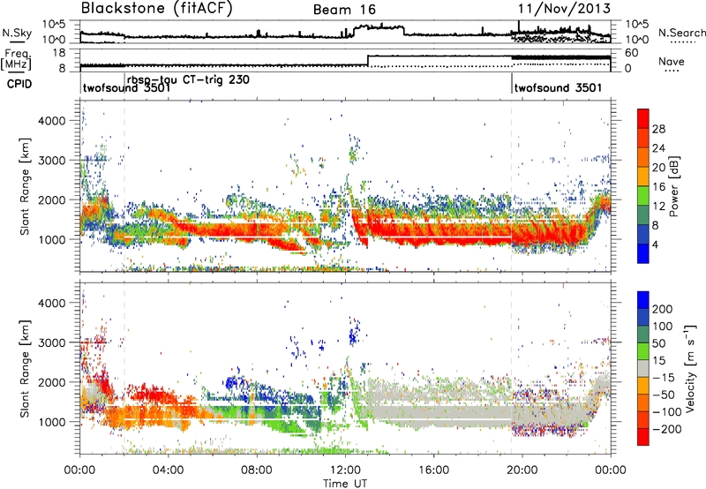This screenshot has width=706, height=489.
Task: Click the 16 dB power colorbar label
Action: 658,187
